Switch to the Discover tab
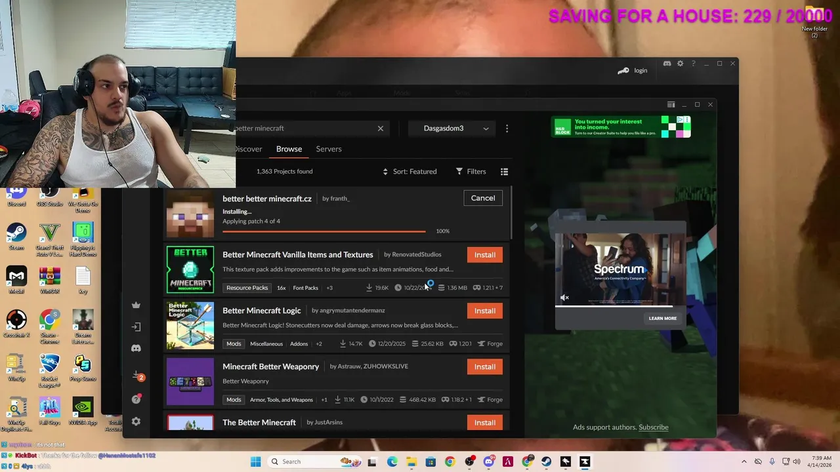 click(248, 149)
